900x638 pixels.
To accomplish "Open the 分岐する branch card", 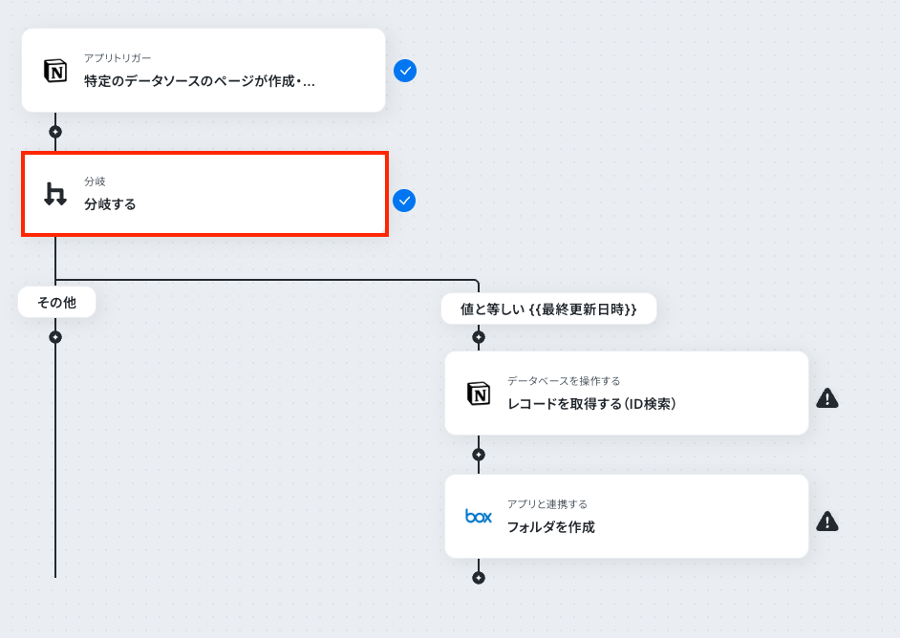I will (x=204, y=194).
